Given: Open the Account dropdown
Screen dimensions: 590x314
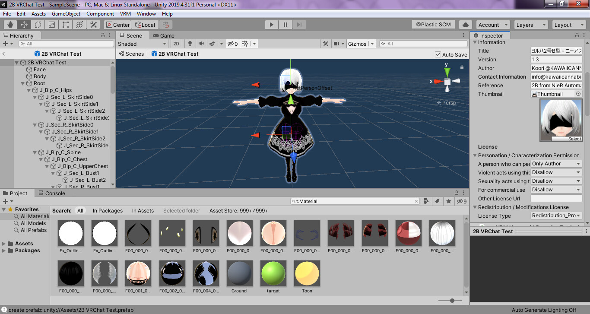Looking at the screenshot, I should pyautogui.click(x=493, y=25).
